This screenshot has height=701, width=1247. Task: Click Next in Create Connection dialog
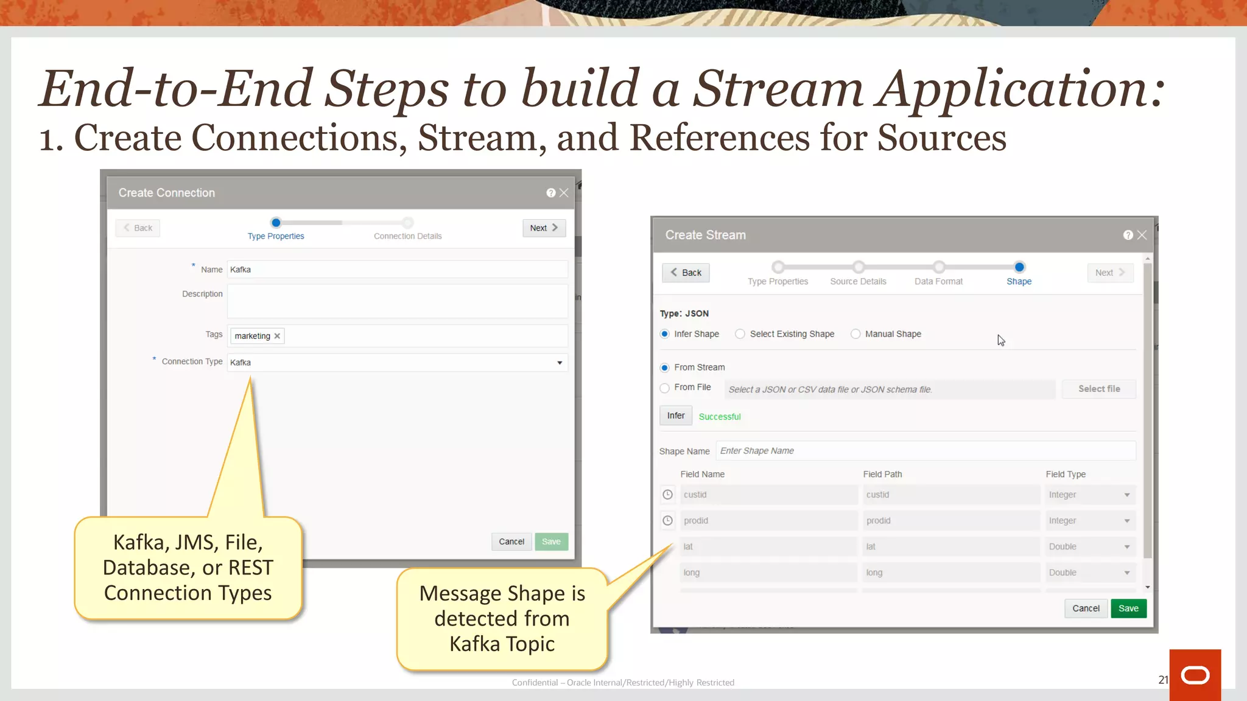[x=544, y=228]
